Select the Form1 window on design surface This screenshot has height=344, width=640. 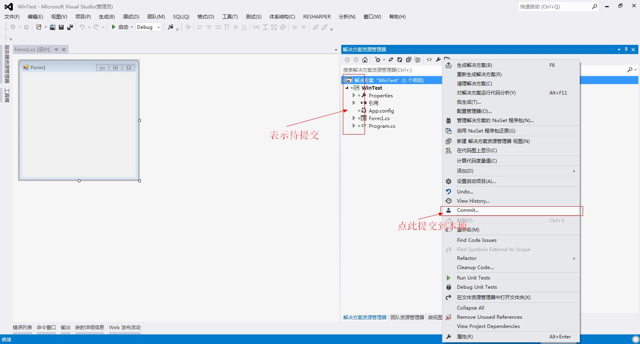79,120
